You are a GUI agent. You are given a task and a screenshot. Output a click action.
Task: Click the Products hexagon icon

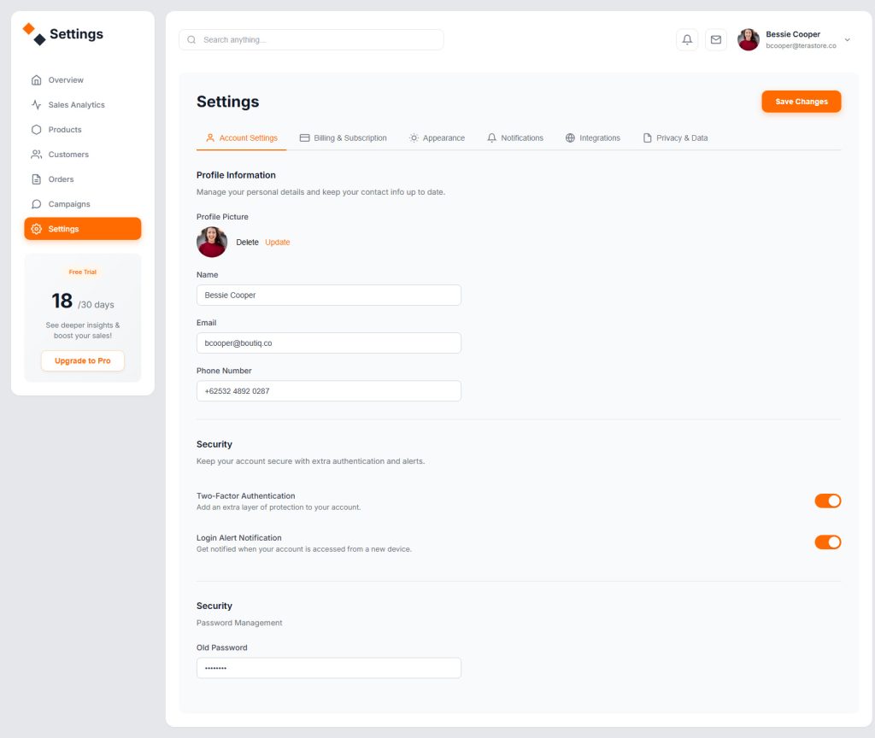[x=36, y=130]
